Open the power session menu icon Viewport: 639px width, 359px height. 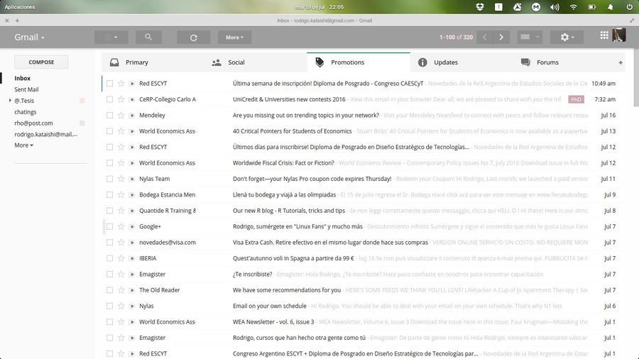pos(629,7)
